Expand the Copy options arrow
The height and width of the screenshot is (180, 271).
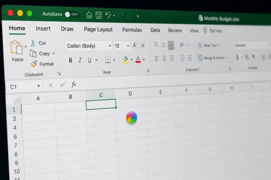pos(54,53)
